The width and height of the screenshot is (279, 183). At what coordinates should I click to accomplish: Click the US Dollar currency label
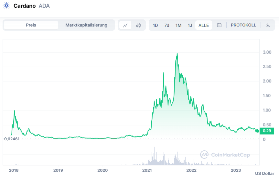click(264, 174)
